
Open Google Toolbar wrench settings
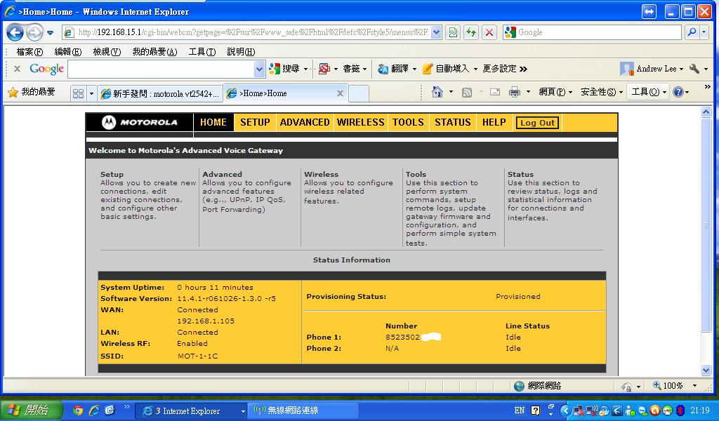[x=694, y=69]
